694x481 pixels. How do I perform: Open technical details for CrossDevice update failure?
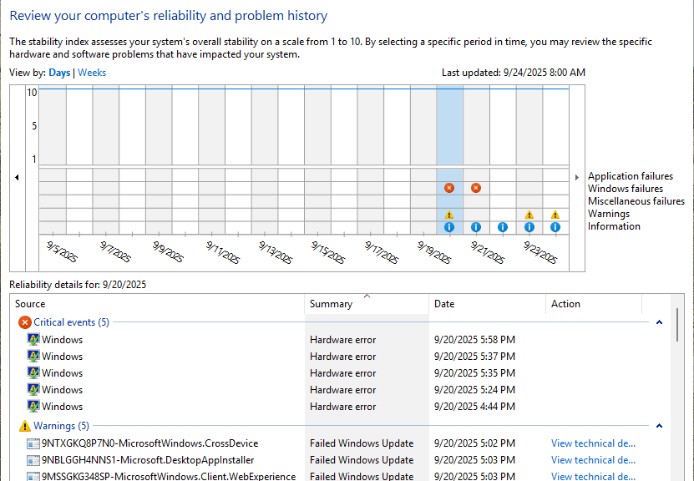(593, 443)
